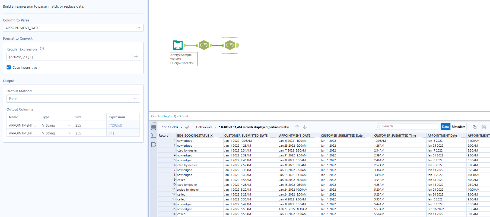This screenshot has height=217, width=490.
Task: Open the Column to Parse dropdown
Action: 73,28
